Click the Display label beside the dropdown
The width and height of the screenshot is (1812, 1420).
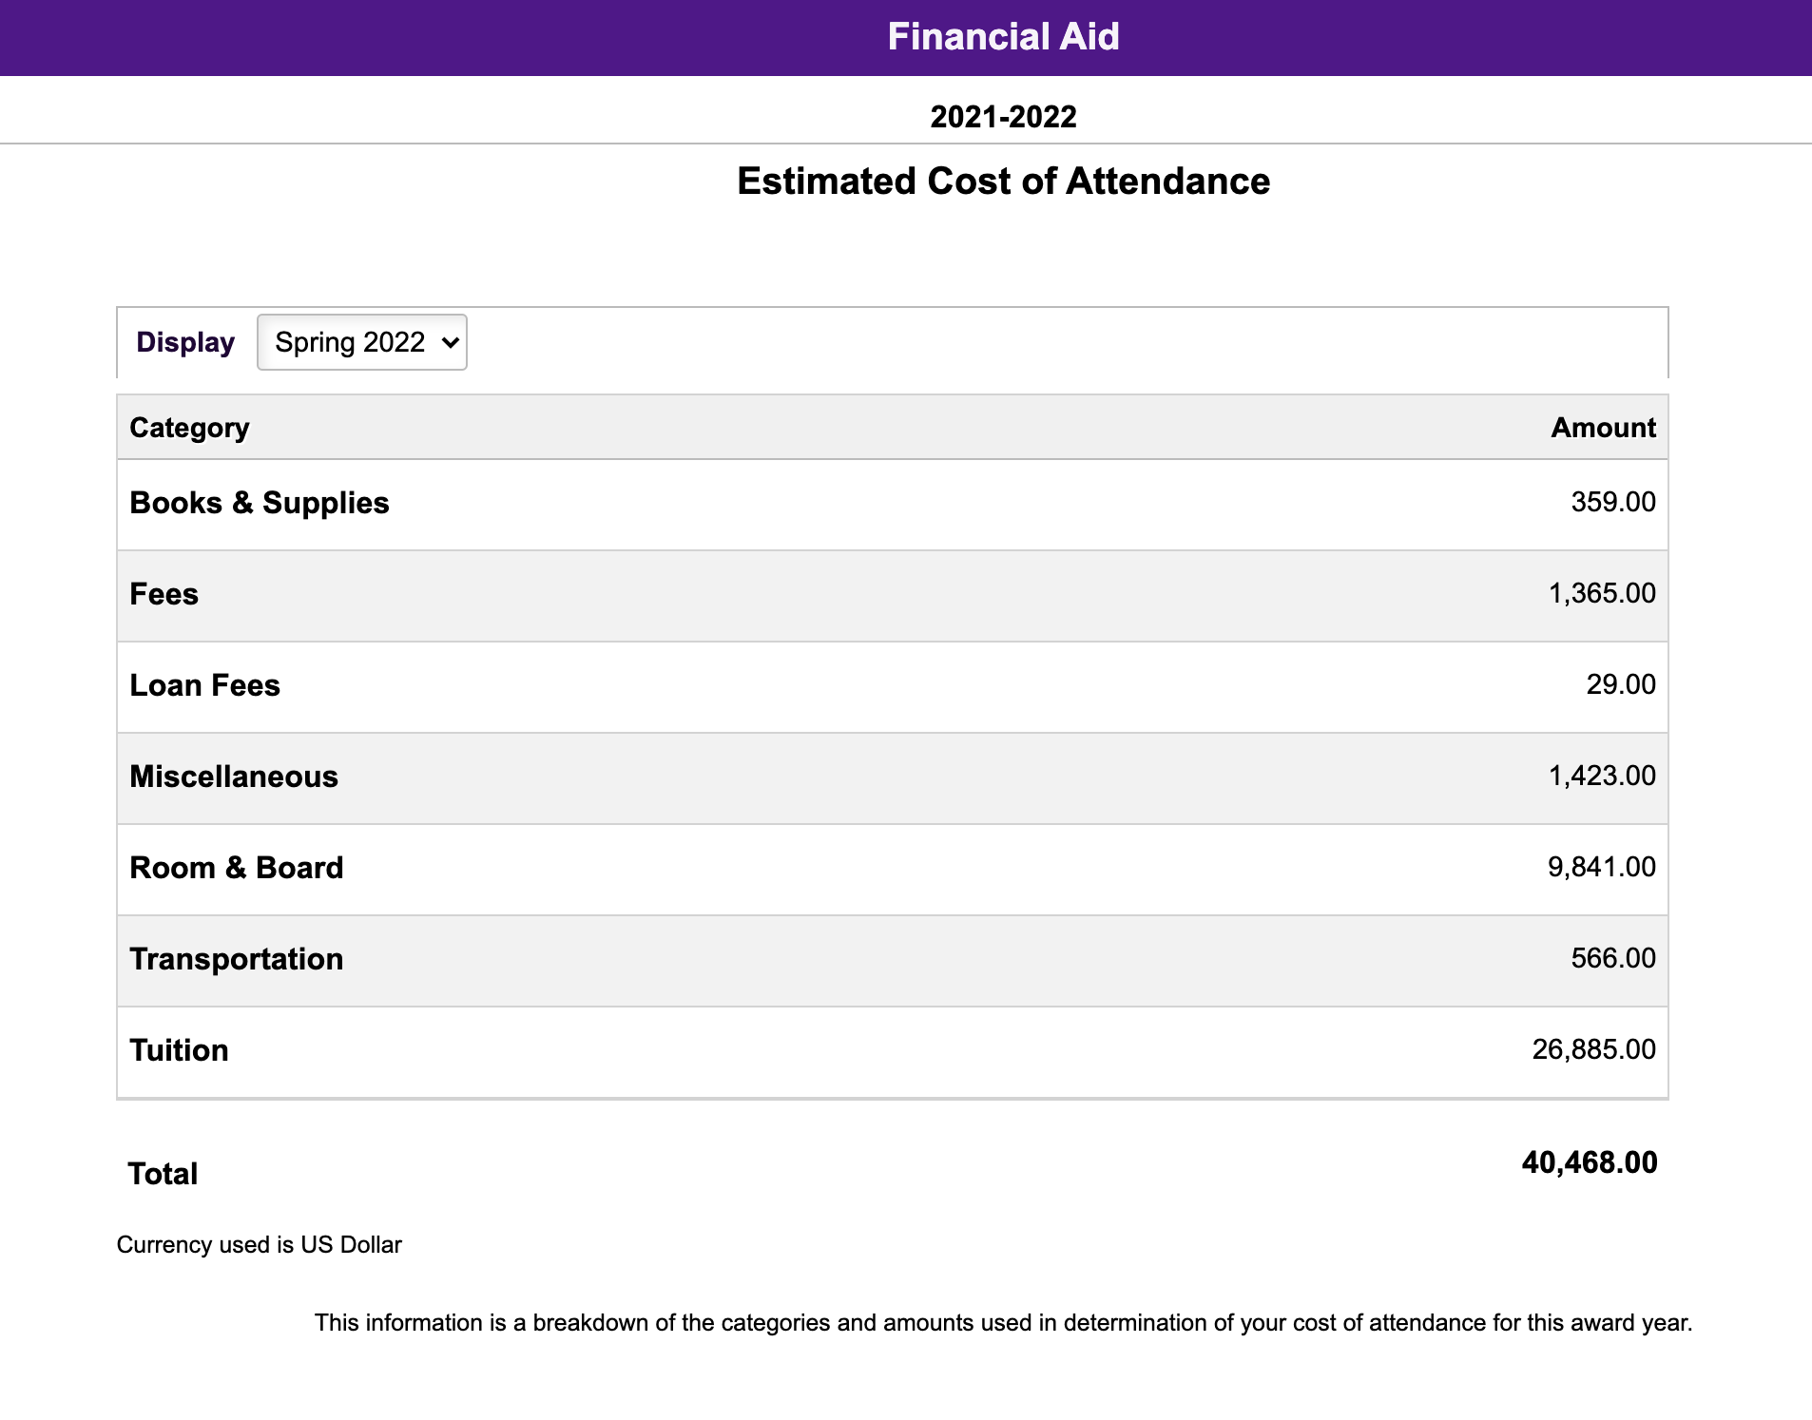point(185,342)
